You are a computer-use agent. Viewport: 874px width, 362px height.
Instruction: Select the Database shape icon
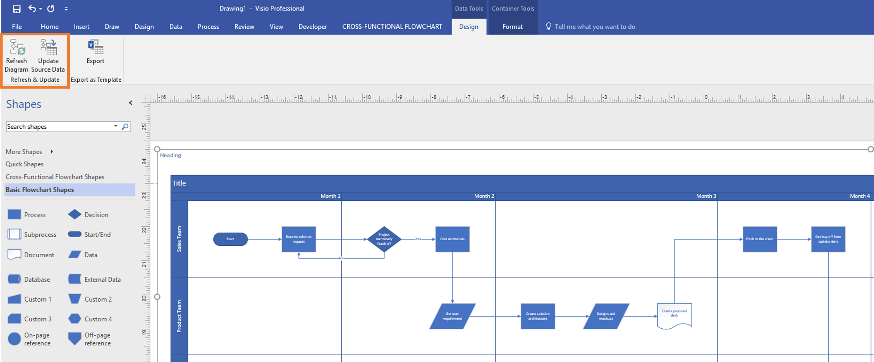[14, 279]
